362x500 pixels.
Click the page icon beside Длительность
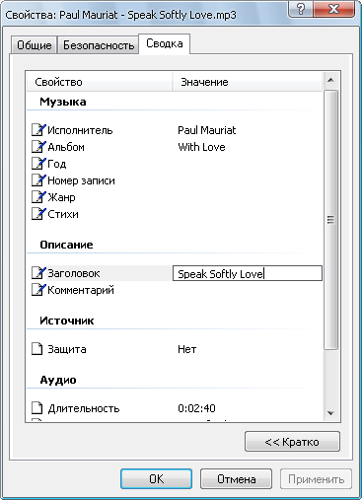37,408
